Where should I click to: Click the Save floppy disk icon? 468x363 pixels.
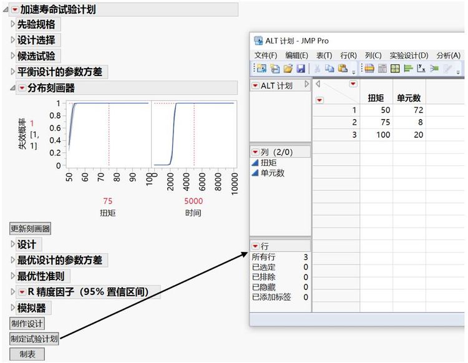[x=301, y=69]
